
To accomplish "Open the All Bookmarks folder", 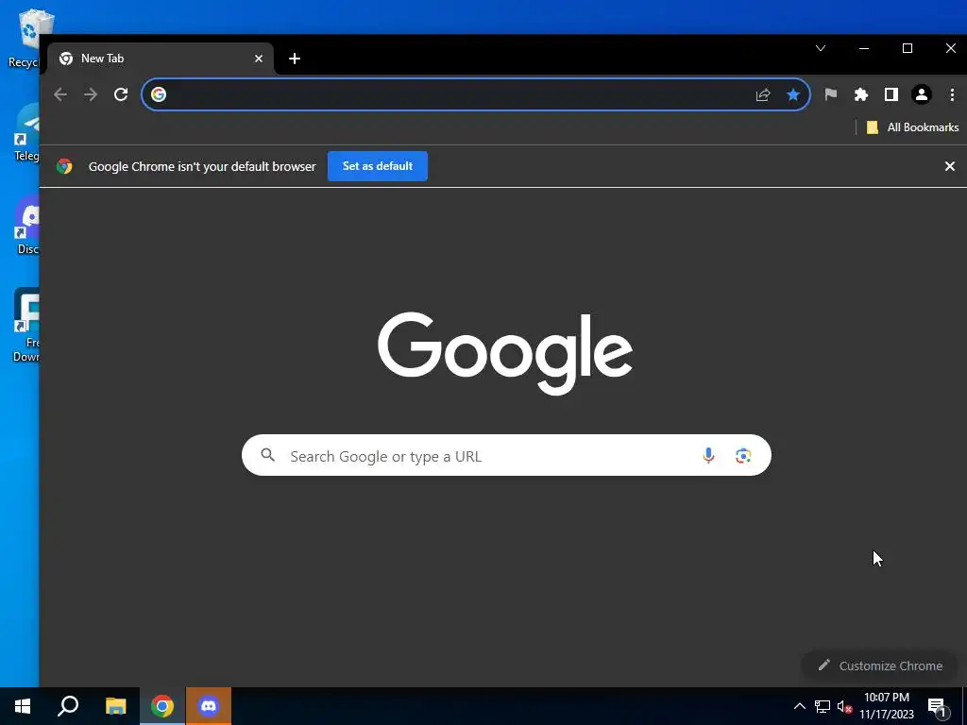I will pyautogui.click(x=913, y=127).
